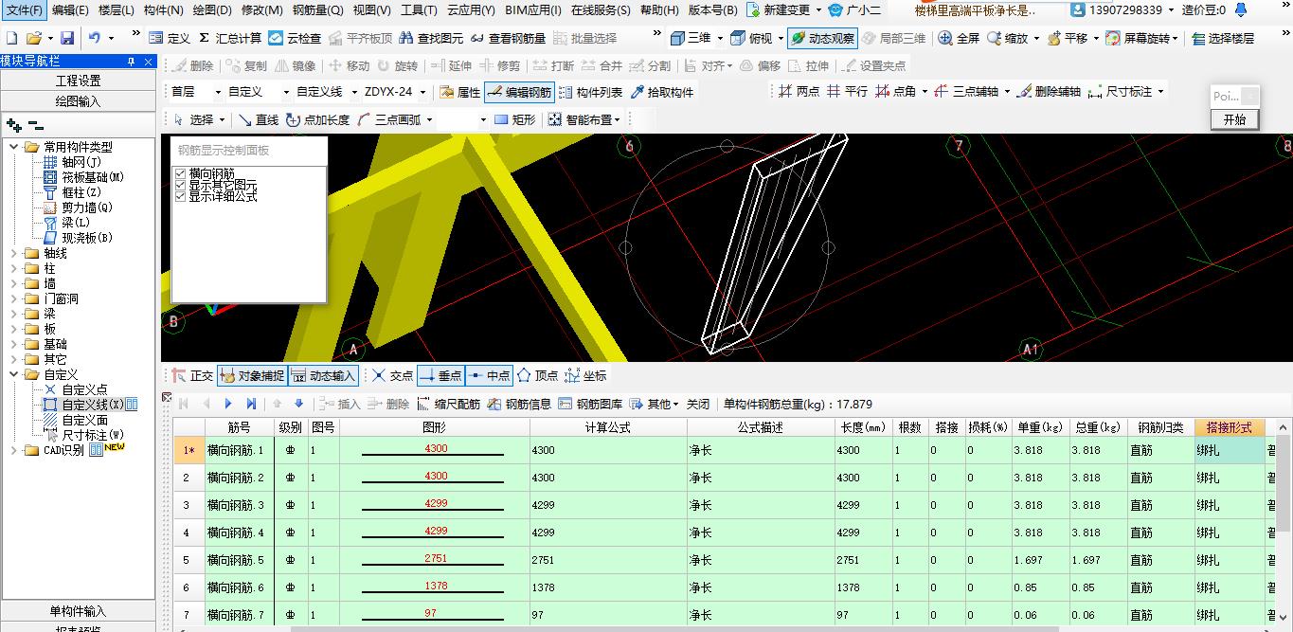This screenshot has height=632, width=1293.
Task: Click 搭接形式 column header
Action: pyautogui.click(x=1230, y=427)
